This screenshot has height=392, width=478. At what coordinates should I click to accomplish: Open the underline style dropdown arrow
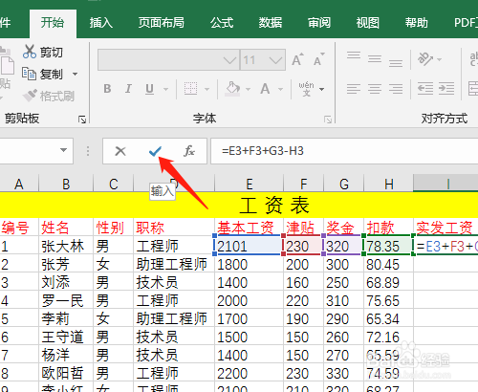(165, 89)
